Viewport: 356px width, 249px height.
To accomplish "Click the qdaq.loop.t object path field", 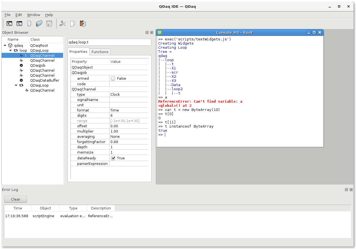I will (x=110, y=42).
